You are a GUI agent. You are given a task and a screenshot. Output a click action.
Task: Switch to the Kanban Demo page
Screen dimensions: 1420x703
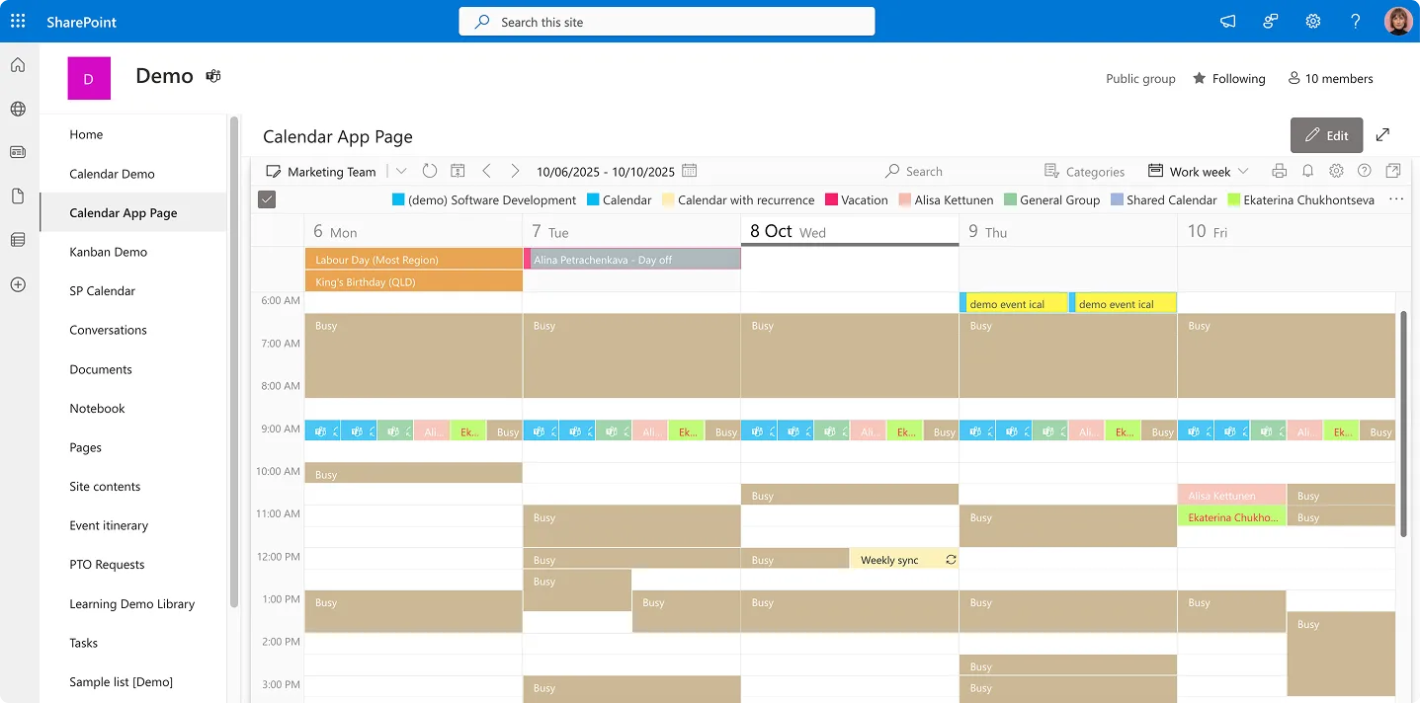108,251
